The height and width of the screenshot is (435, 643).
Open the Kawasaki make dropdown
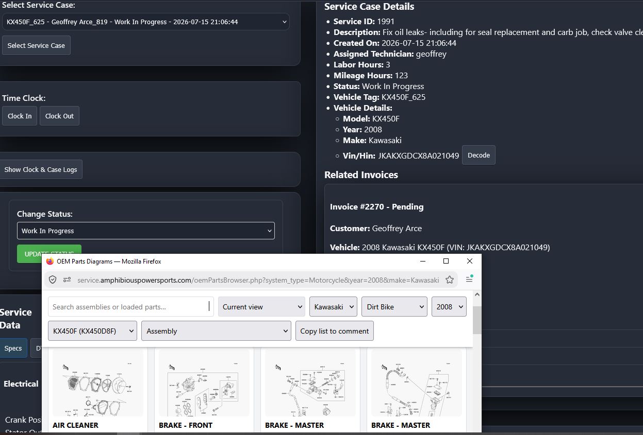point(333,306)
